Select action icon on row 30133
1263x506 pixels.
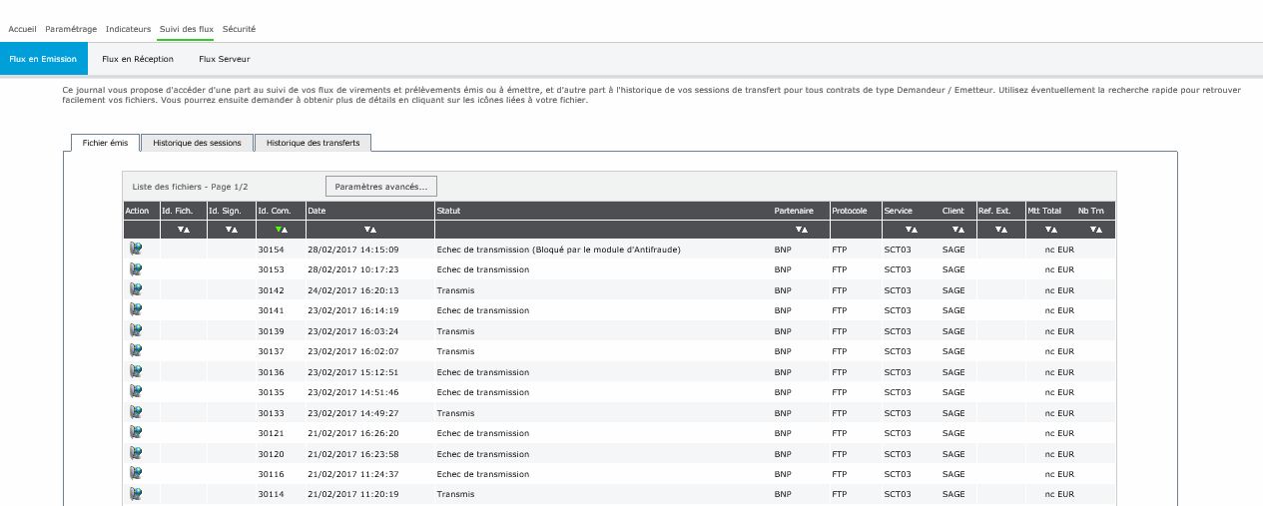click(135, 412)
